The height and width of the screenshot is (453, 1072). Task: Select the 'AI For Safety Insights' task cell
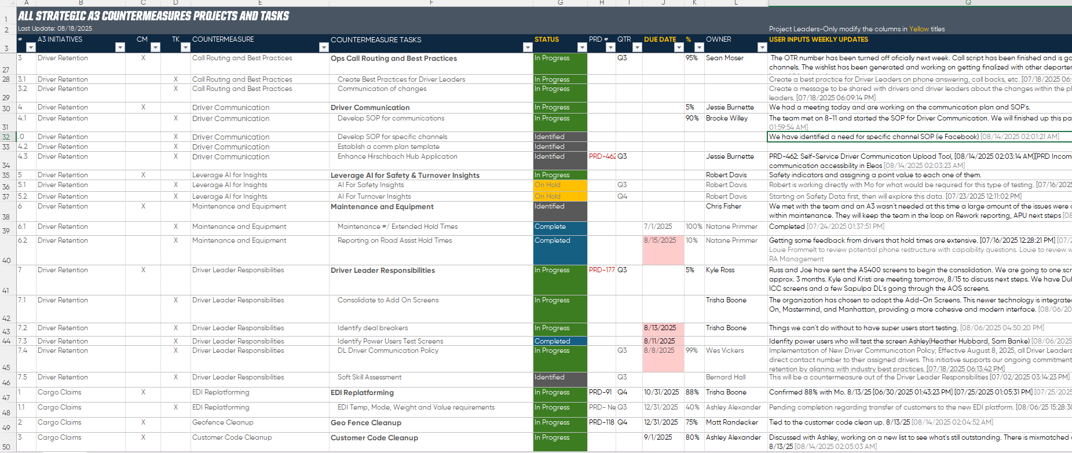[431, 185]
